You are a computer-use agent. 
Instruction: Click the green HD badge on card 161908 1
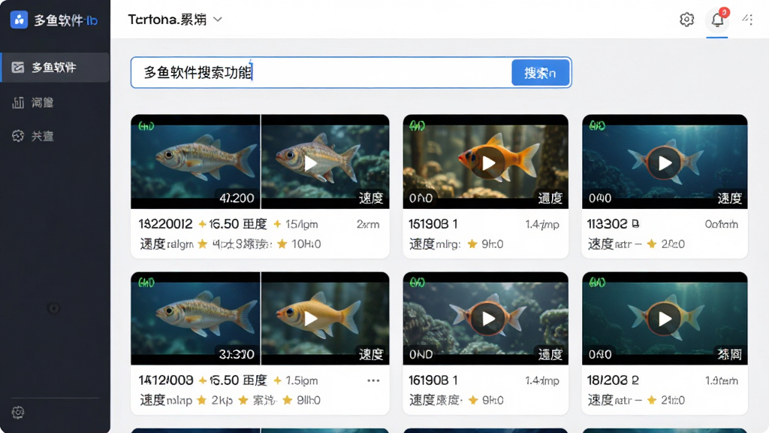[x=418, y=283]
